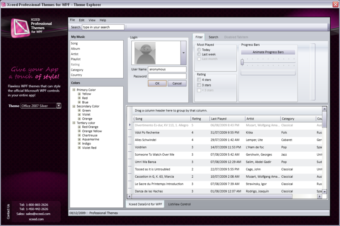Expand the Blue tree node

point(79,102)
